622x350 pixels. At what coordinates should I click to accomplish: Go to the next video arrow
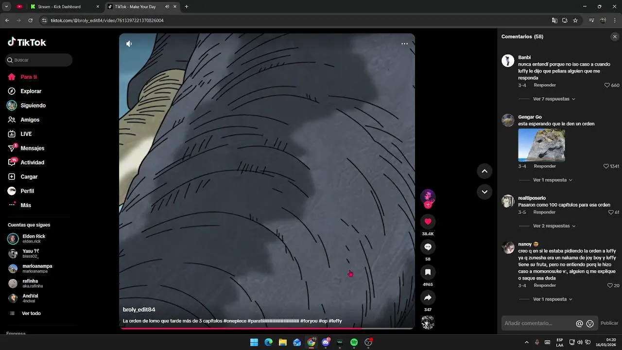484,192
